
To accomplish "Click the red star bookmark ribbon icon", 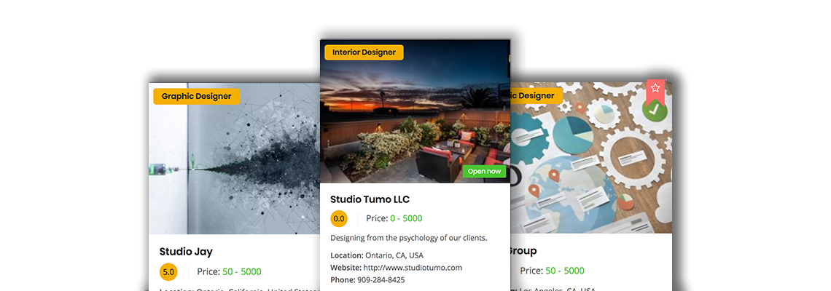I will point(655,90).
